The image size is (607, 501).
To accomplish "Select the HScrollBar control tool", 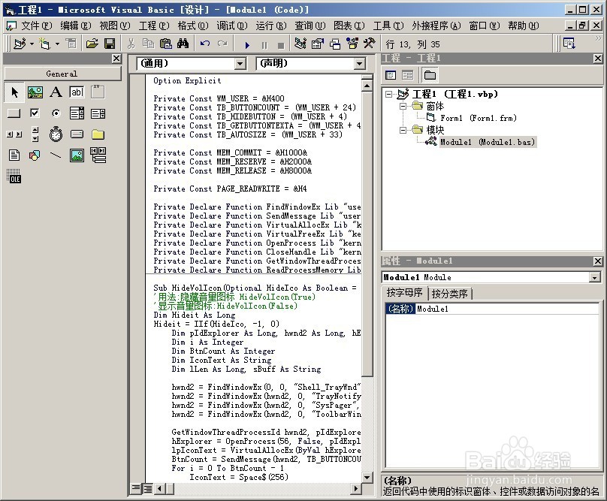I will (x=14, y=134).
